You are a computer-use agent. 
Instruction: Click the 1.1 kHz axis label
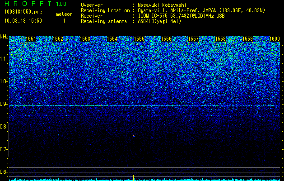4,59
